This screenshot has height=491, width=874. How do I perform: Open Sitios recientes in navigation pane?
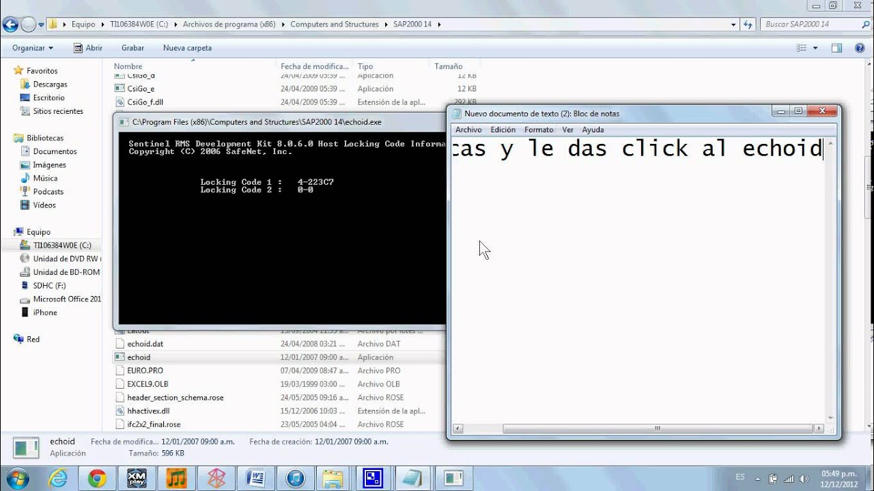[x=58, y=111]
